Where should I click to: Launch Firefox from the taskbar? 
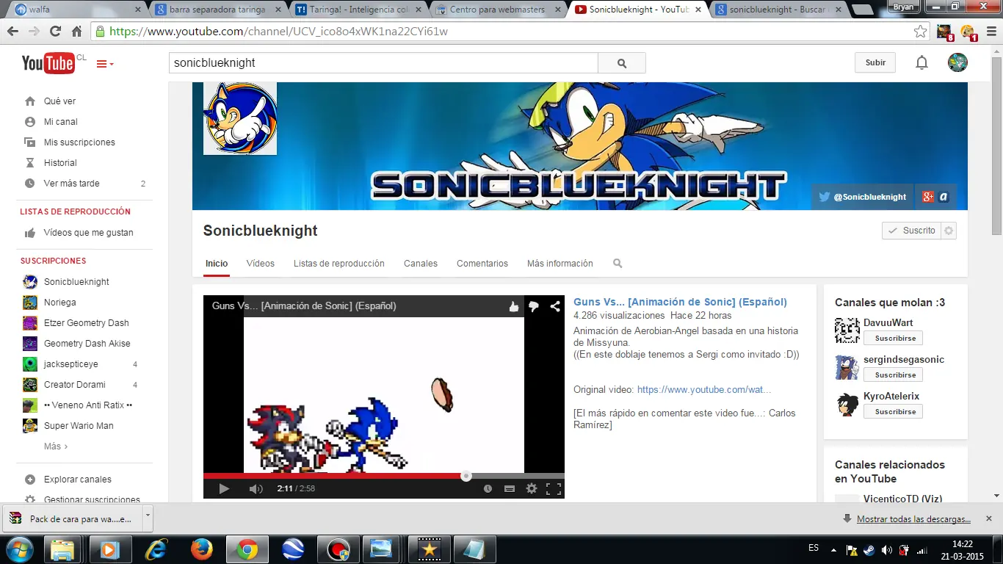click(x=201, y=549)
